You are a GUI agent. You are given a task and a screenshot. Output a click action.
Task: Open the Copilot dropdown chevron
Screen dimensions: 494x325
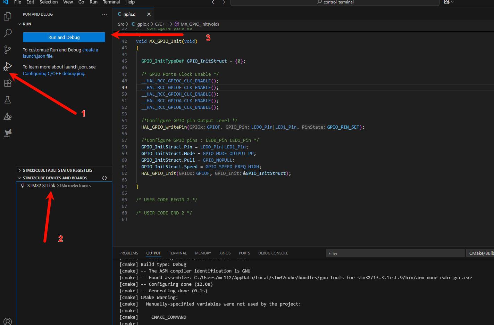452,2
